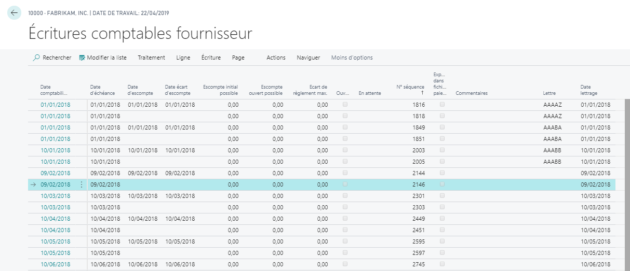
Task: Click the back arrow icon
Action: [14, 13]
